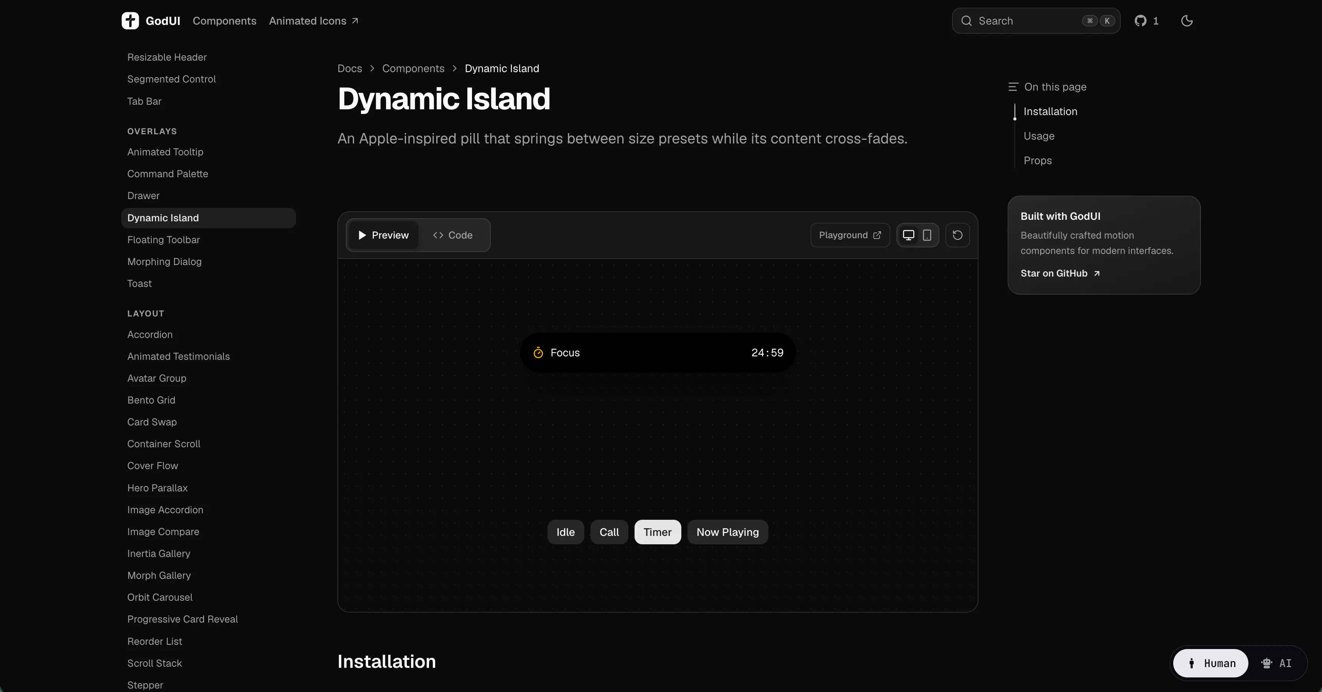Open Progressive Card Reveal in sidebar
This screenshot has width=1322, height=692.
pyautogui.click(x=182, y=619)
